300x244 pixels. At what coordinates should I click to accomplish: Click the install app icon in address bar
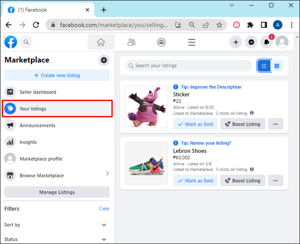coord(178,25)
